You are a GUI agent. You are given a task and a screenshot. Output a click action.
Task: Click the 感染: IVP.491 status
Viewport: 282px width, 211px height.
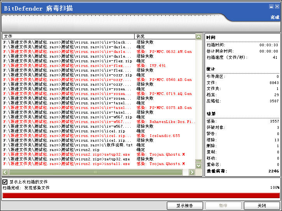[151, 66]
